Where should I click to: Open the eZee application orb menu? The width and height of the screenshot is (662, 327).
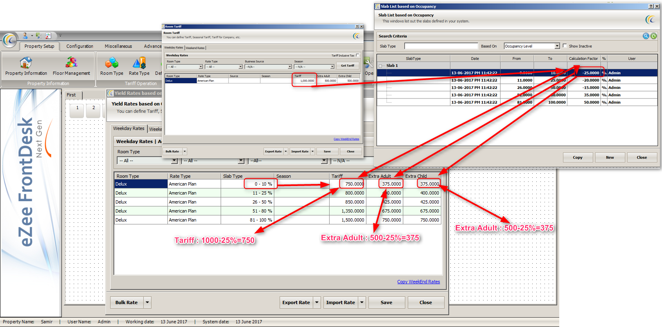coord(9,40)
